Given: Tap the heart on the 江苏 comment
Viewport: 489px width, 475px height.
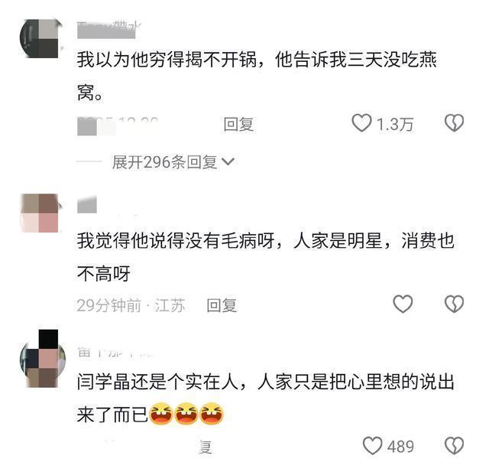Looking at the screenshot, I should click(x=403, y=304).
